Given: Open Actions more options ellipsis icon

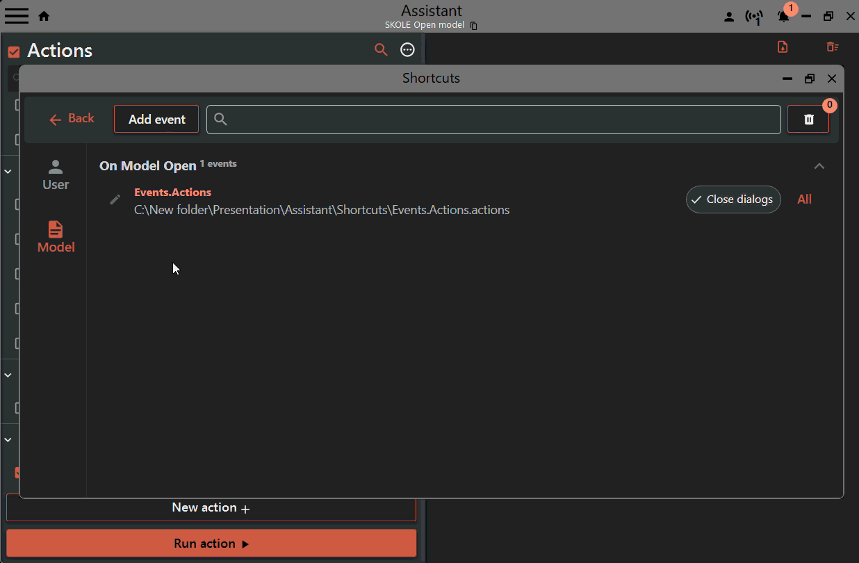Looking at the screenshot, I should 408,49.
